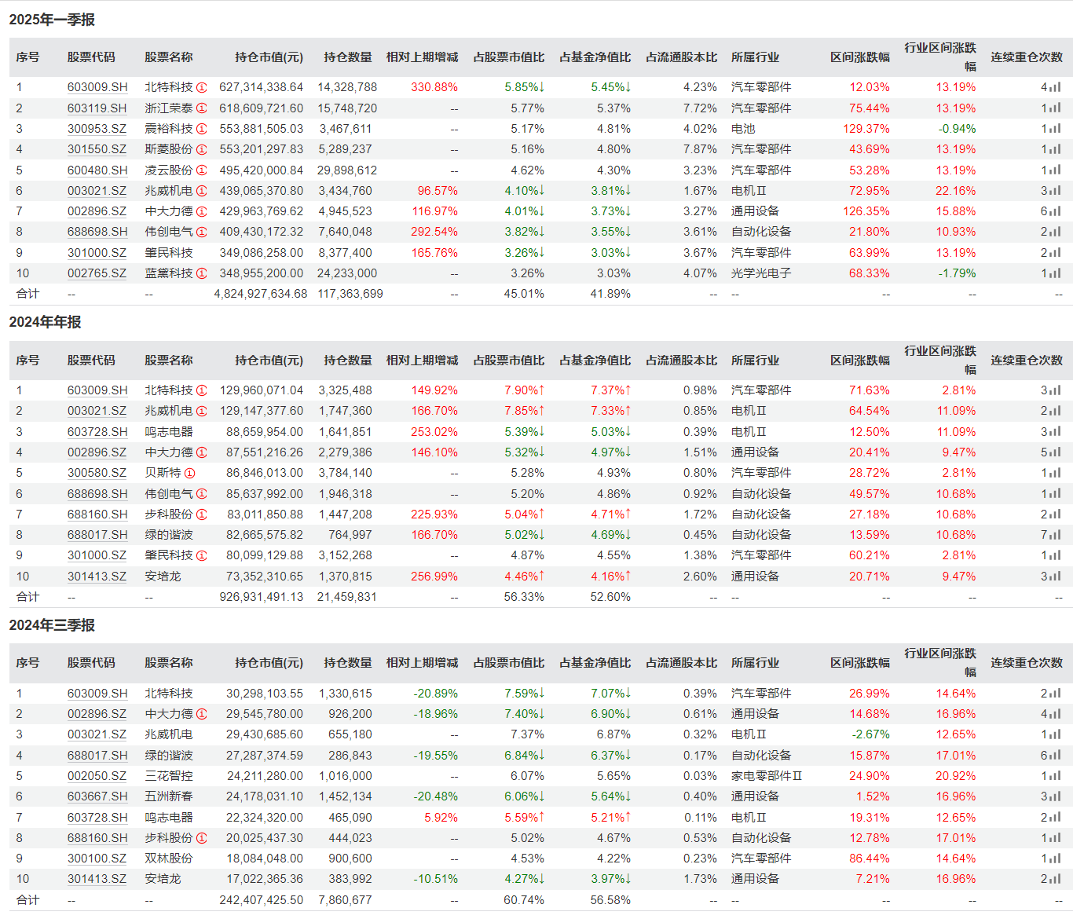Click red marker beside 步科股份 in 2024年三季报
Screen dimensions: 1073x919
pyautogui.click(x=202, y=838)
